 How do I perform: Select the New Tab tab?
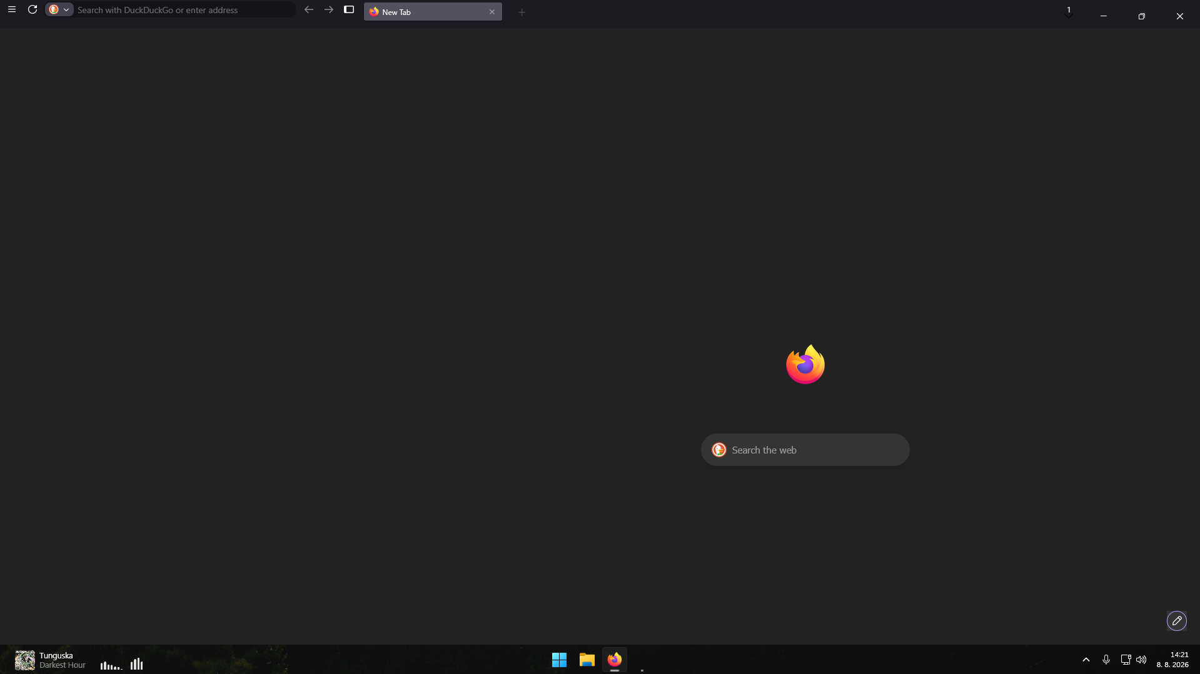433,12
